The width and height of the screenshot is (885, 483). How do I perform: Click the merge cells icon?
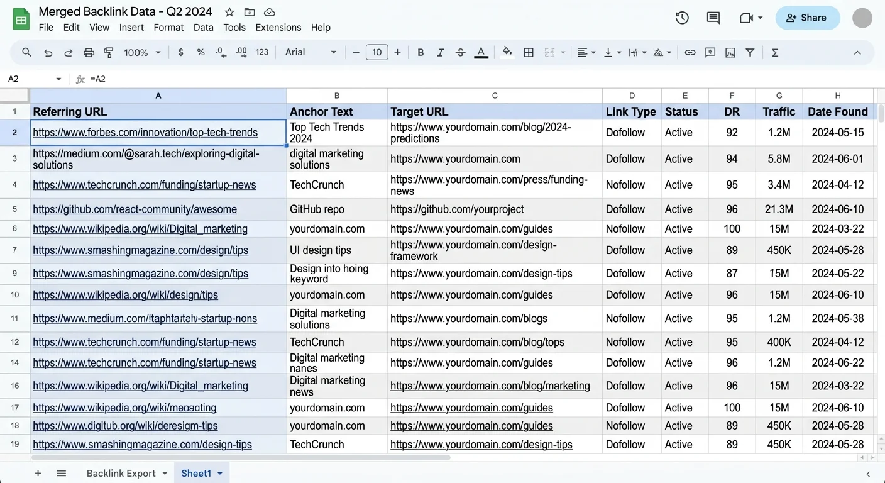click(x=549, y=53)
